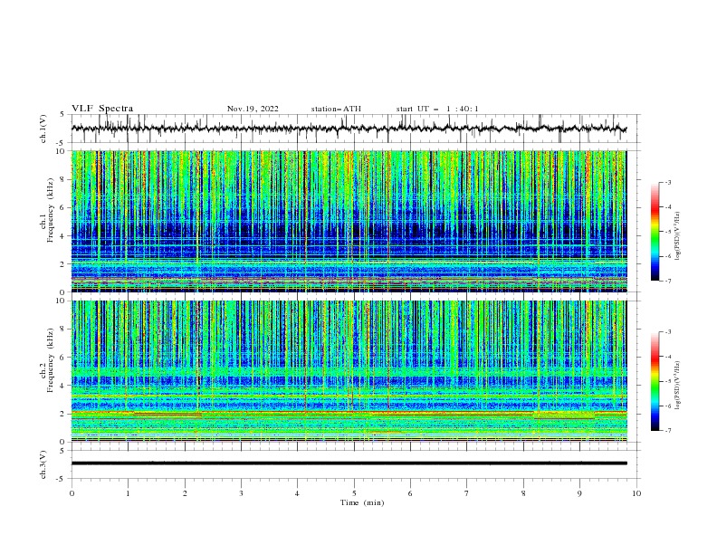Click the ch.1 voltage waveform trace
This screenshot has height=554, width=717.
pyautogui.click(x=349, y=129)
